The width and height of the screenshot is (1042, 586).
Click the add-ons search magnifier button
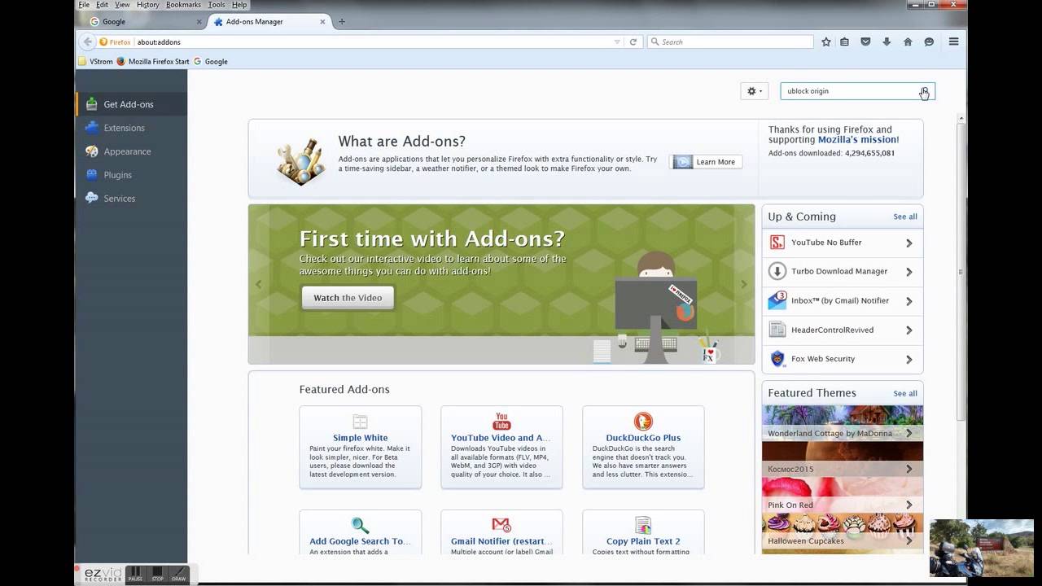click(925, 91)
